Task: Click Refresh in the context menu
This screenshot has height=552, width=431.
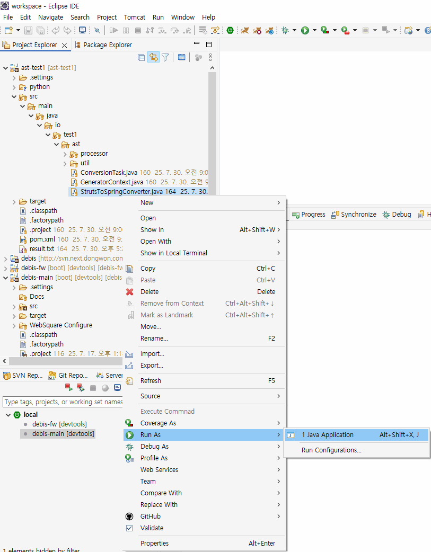Action: click(x=204, y=380)
